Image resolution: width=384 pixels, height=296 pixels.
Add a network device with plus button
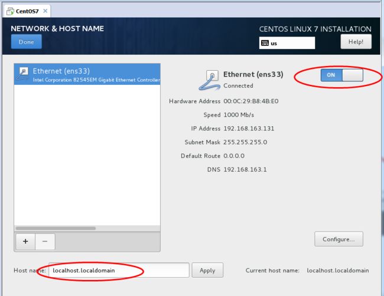click(25, 242)
